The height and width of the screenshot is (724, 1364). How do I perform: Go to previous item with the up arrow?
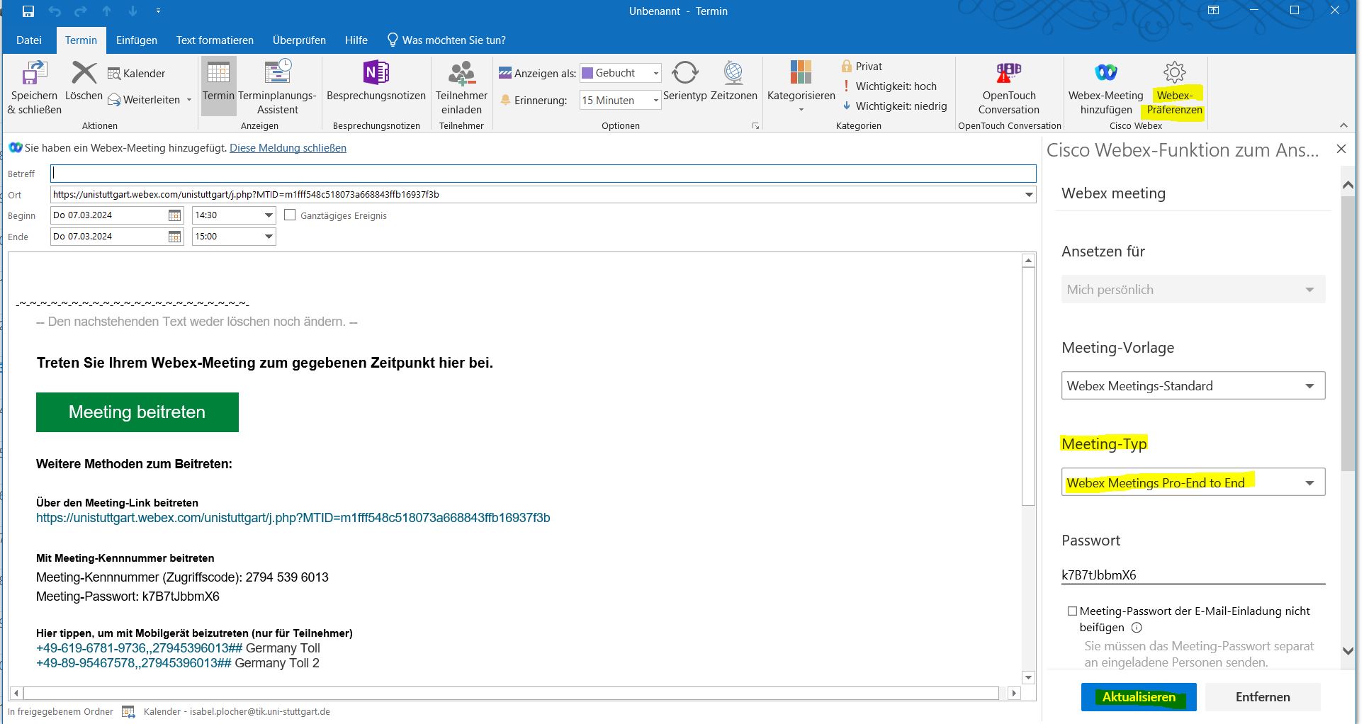[x=107, y=11]
